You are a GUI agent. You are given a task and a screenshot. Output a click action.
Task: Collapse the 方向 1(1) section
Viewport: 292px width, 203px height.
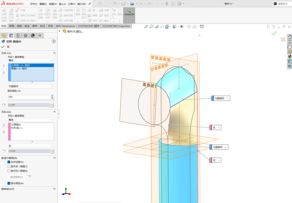[x=54, y=53]
